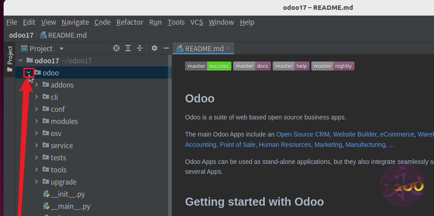The image size is (434, 216).
Task: Click the odoo folder icon
Action: (38, 72)
